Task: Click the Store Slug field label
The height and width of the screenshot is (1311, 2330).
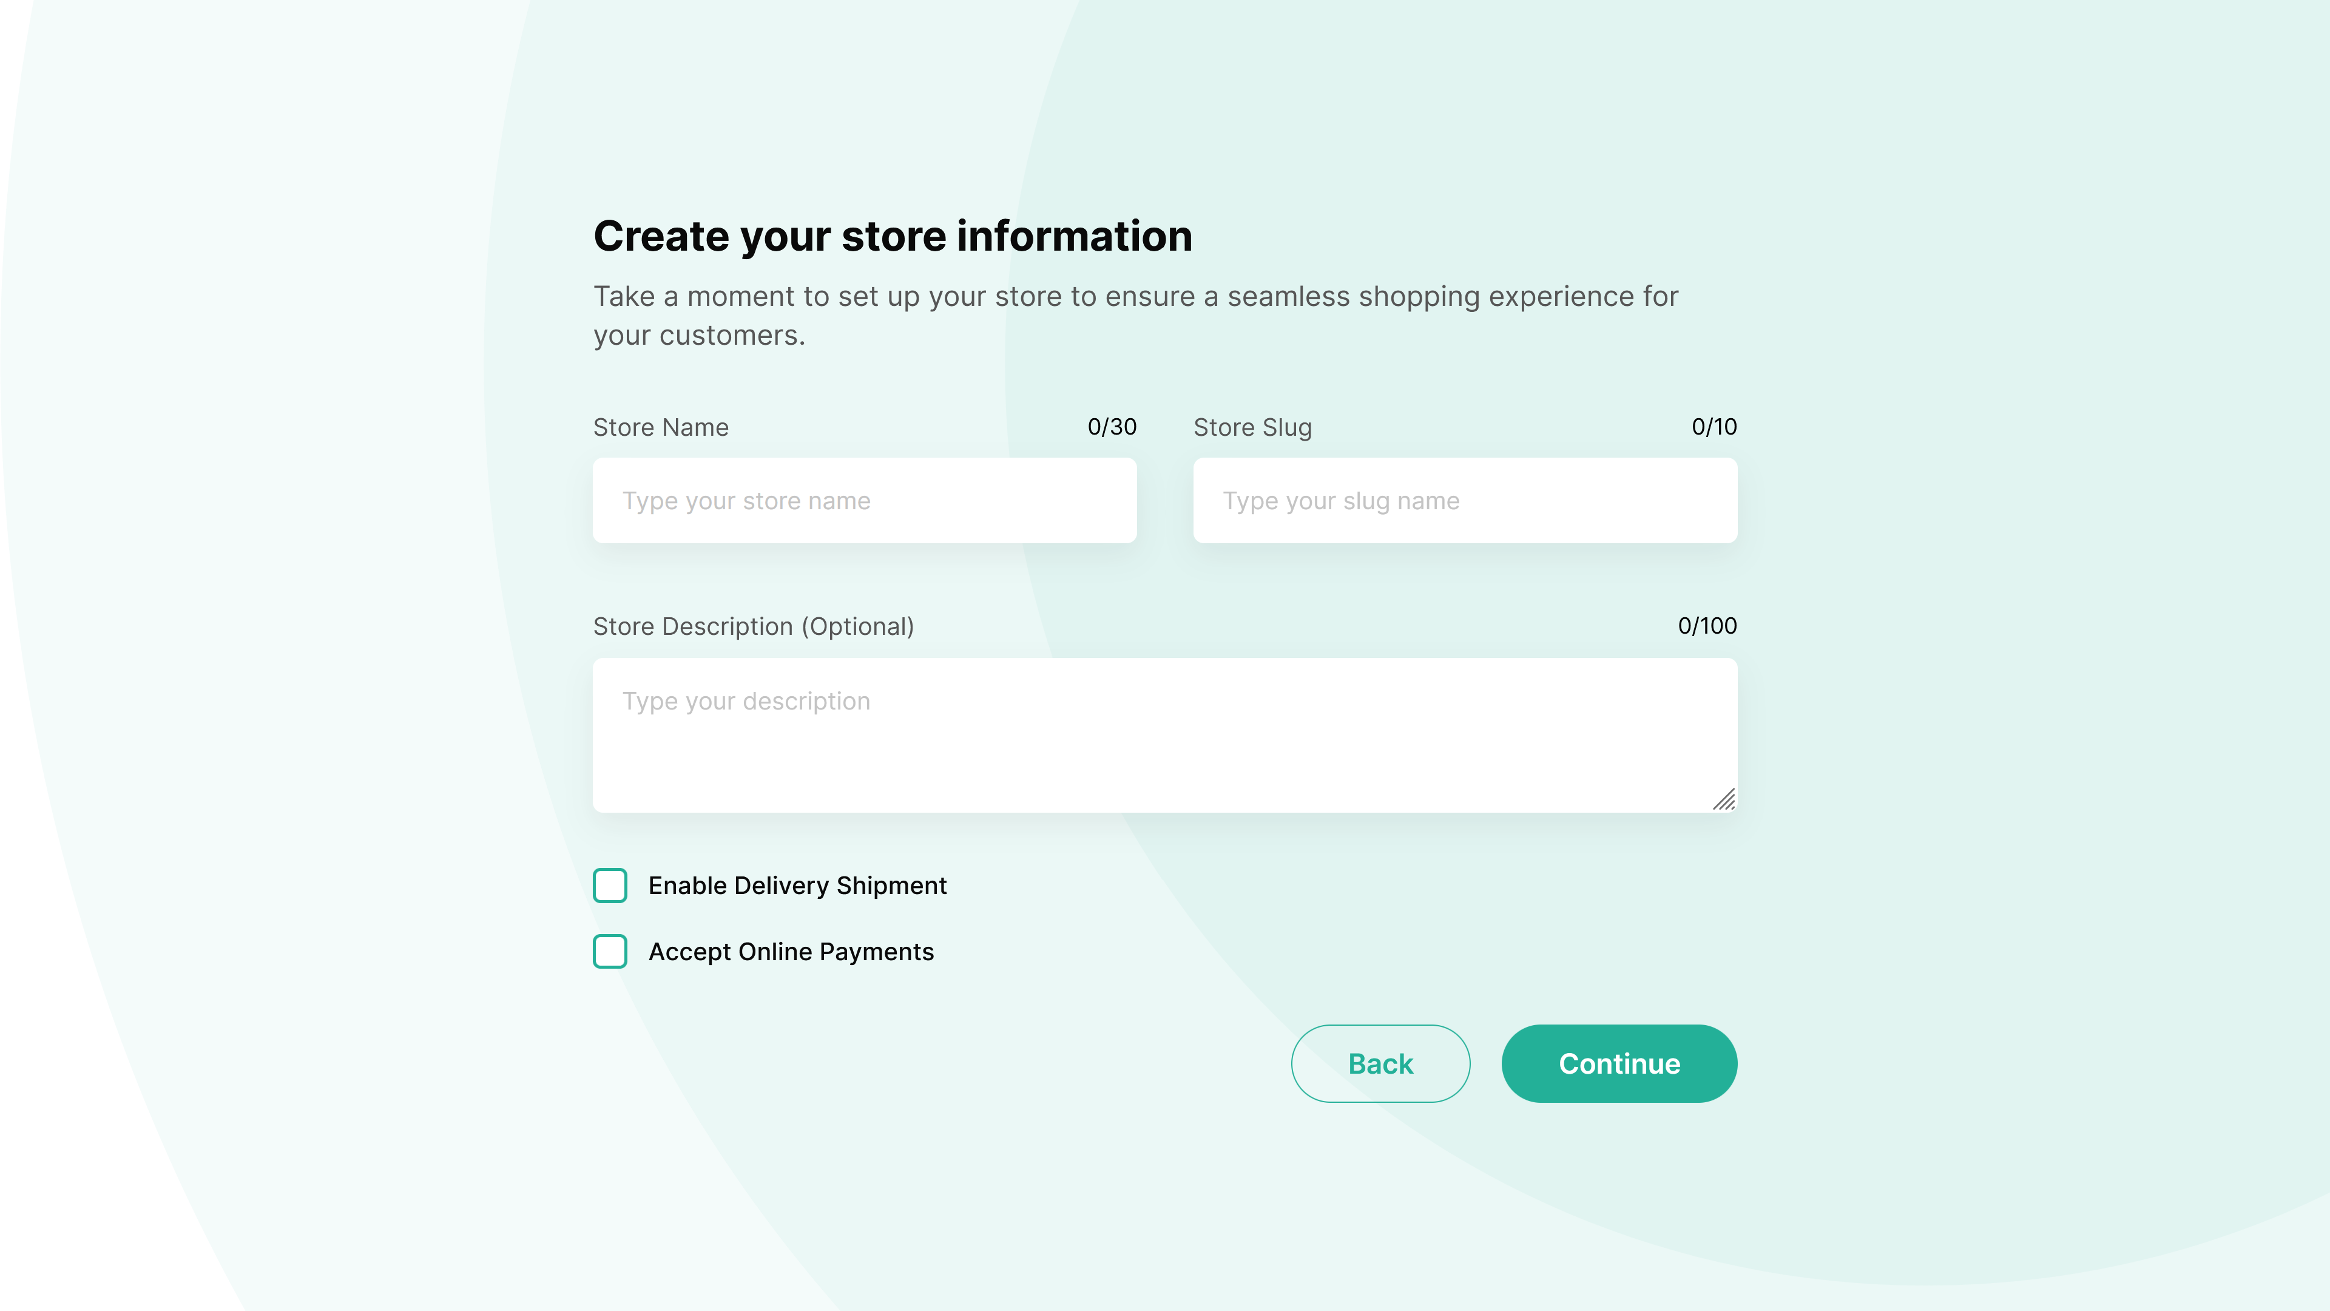Action: (1252, 427)
